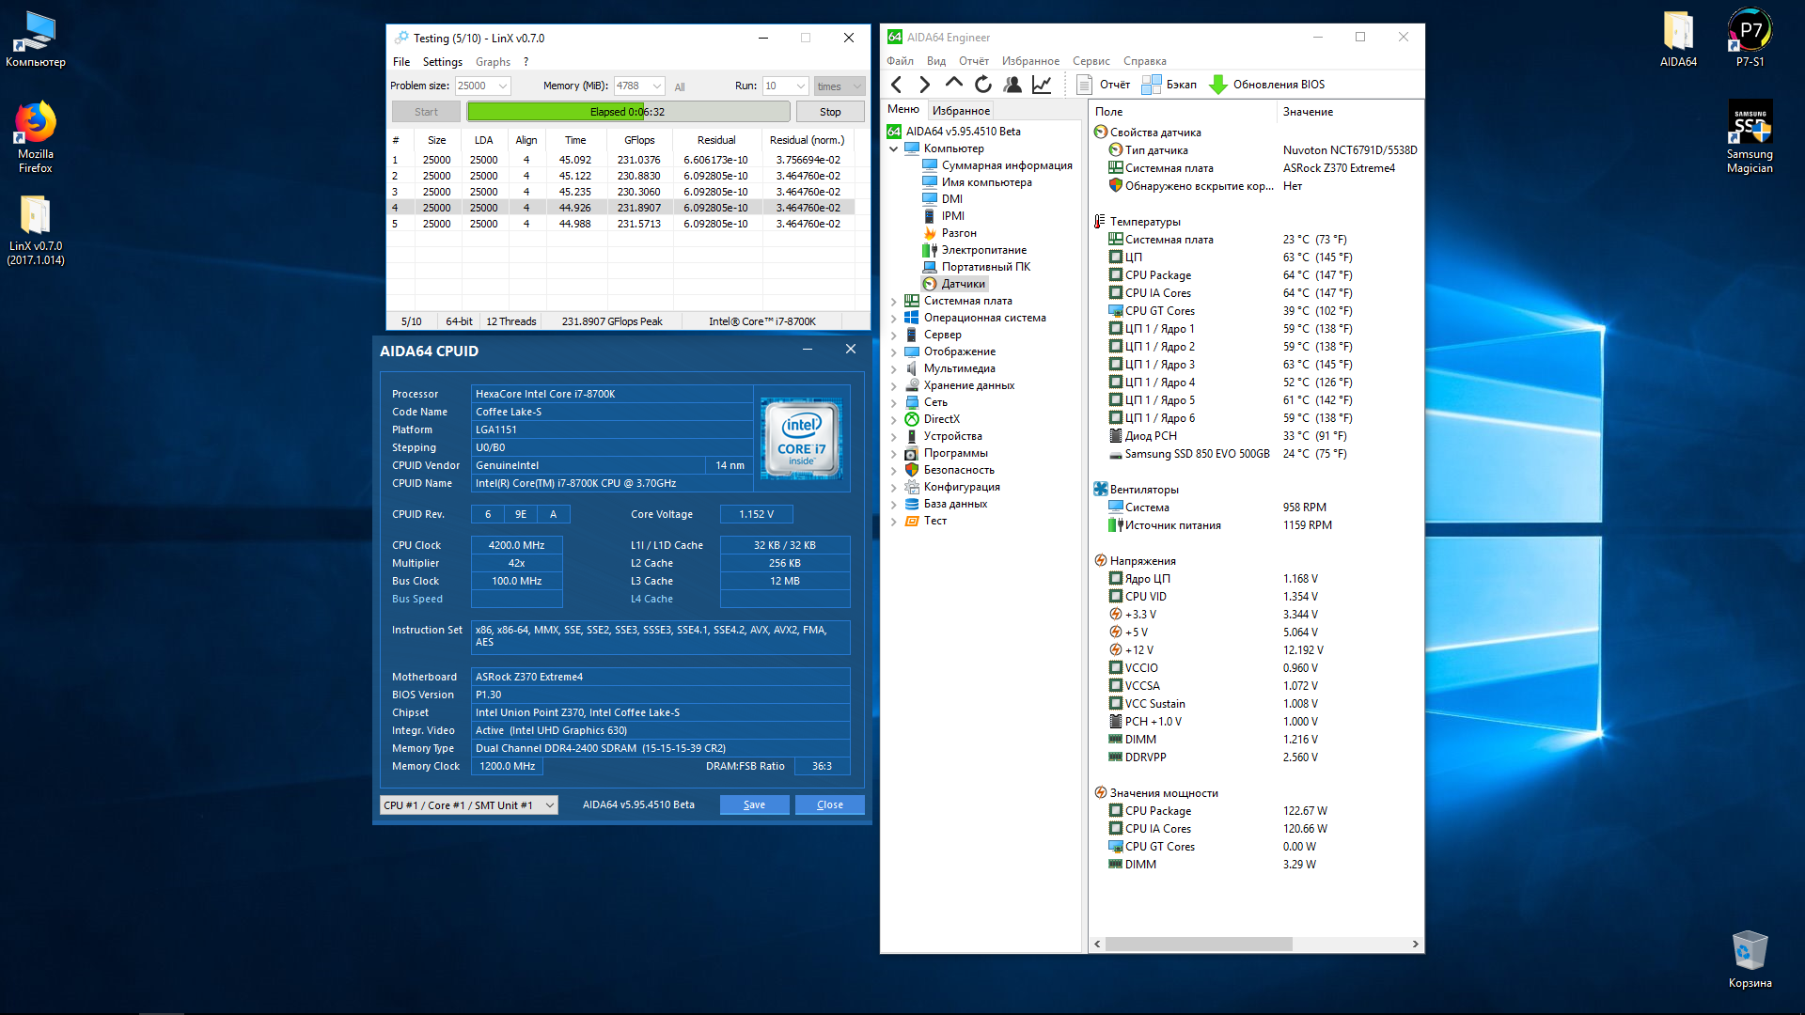The height and width of the screenshot is (1015, 1805).
Task: Click the user profile toolbar icon
Action: coord(1012,85)
